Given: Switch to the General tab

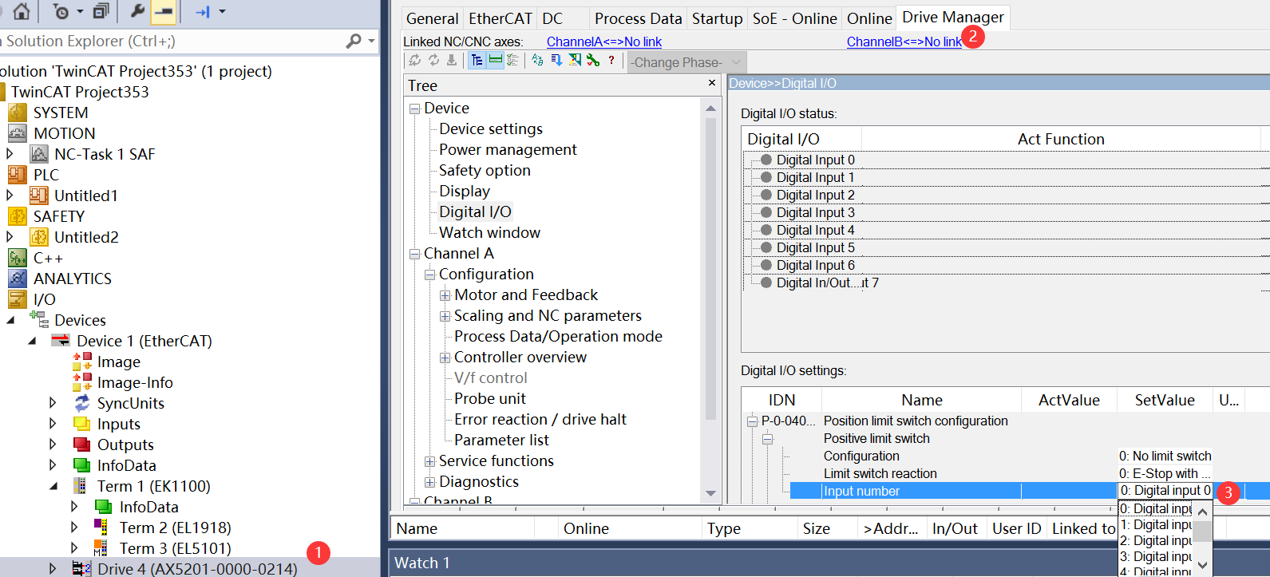Looking at the screenshot, I should pyautogui.click(x=432, y=18).
